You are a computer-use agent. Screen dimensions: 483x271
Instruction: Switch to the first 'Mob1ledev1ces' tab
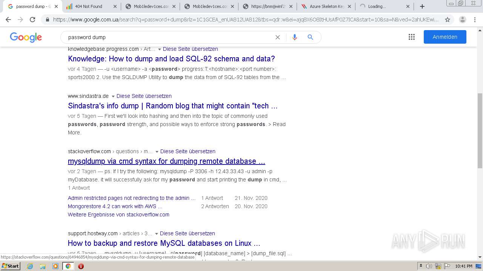(x=151, y=6)
